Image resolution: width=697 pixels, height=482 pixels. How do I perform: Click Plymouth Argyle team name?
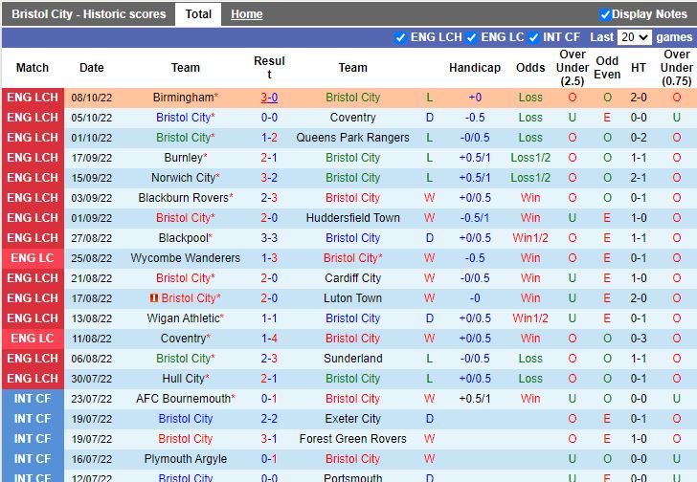pyautogui.click(x=186, y=458)
